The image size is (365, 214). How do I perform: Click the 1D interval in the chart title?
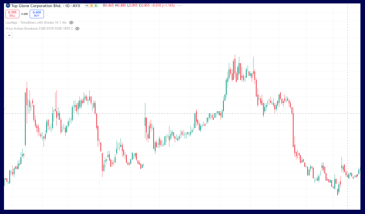[x=68, y=5]
